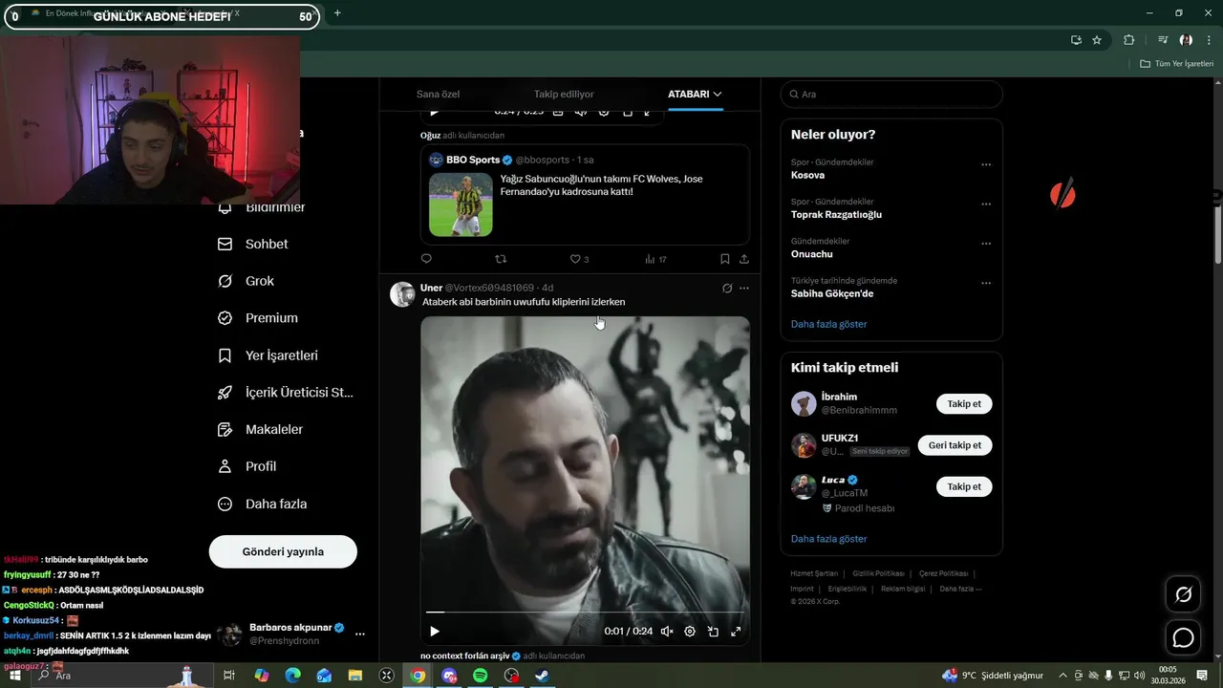Launch Steam from the taskbar

click(542, 676)
